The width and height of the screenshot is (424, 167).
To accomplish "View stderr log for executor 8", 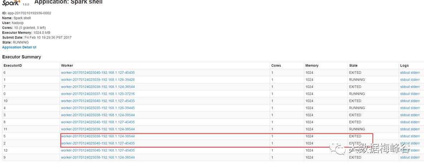I will 415,122.
